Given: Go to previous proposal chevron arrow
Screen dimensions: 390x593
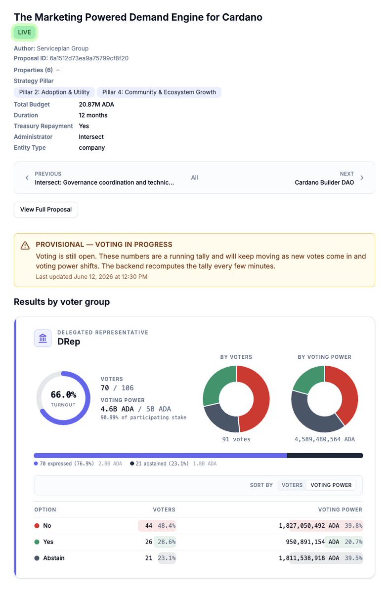Looking at the screenshot, I should point(27,178).
